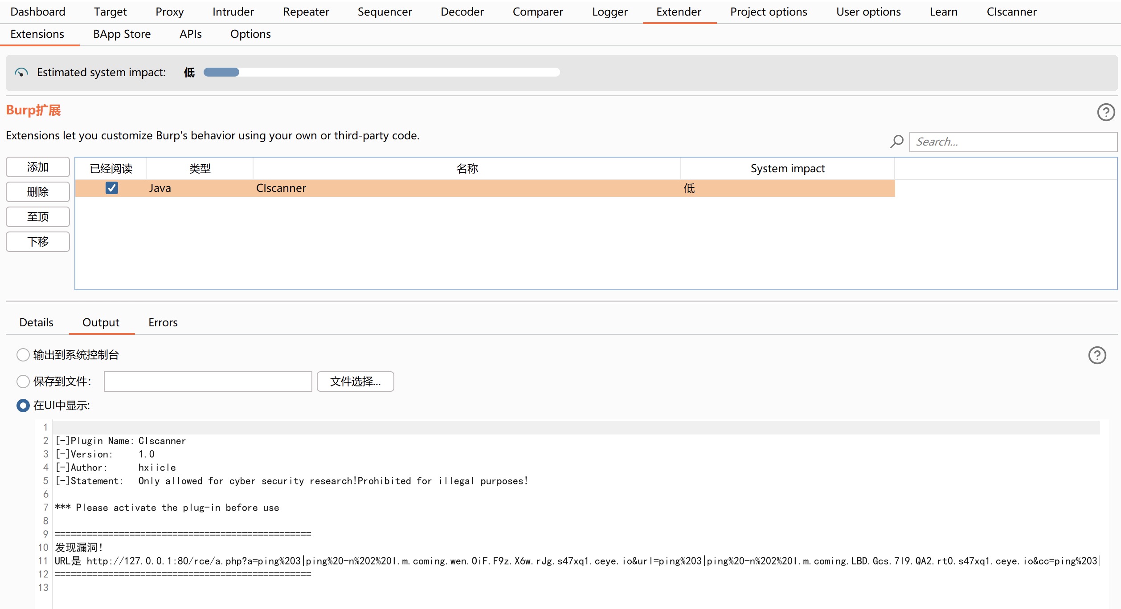Select 输出到系统控制台 radio button
The height and width of the screenshot is (609, 1121).
[23, 355]
